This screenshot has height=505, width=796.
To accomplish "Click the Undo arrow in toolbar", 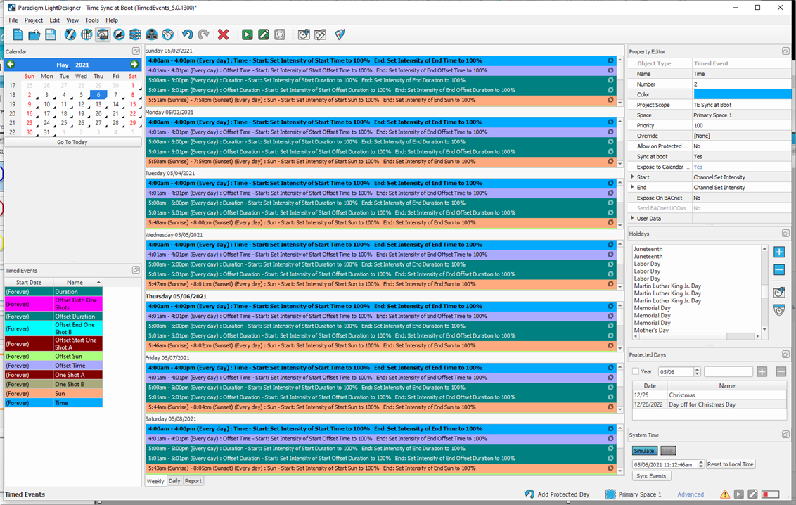I will point(187,34).
